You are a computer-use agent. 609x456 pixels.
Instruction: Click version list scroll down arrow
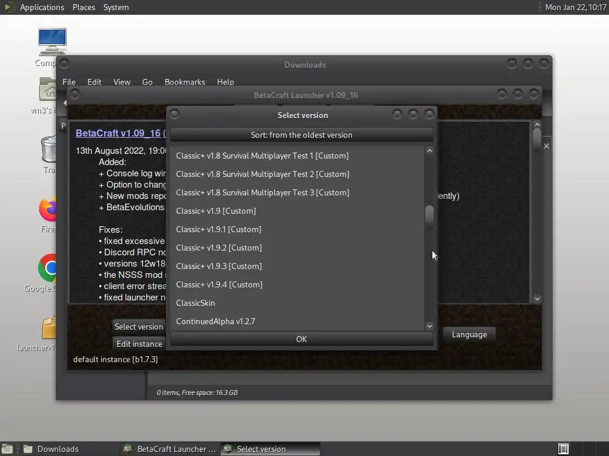[x=429, y=326]
